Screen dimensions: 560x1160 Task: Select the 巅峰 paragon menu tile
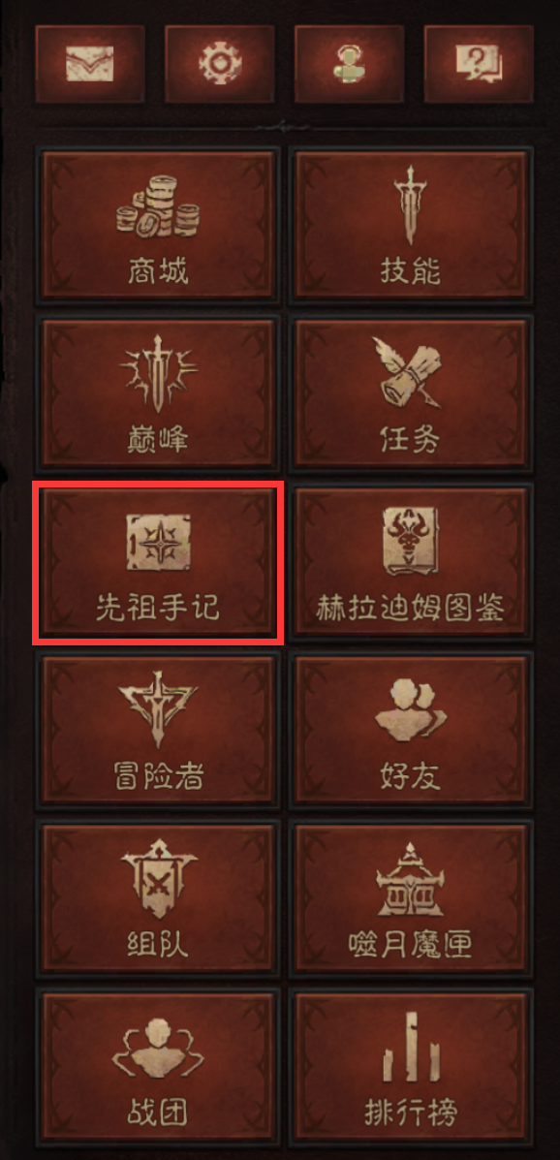[158, 392]
